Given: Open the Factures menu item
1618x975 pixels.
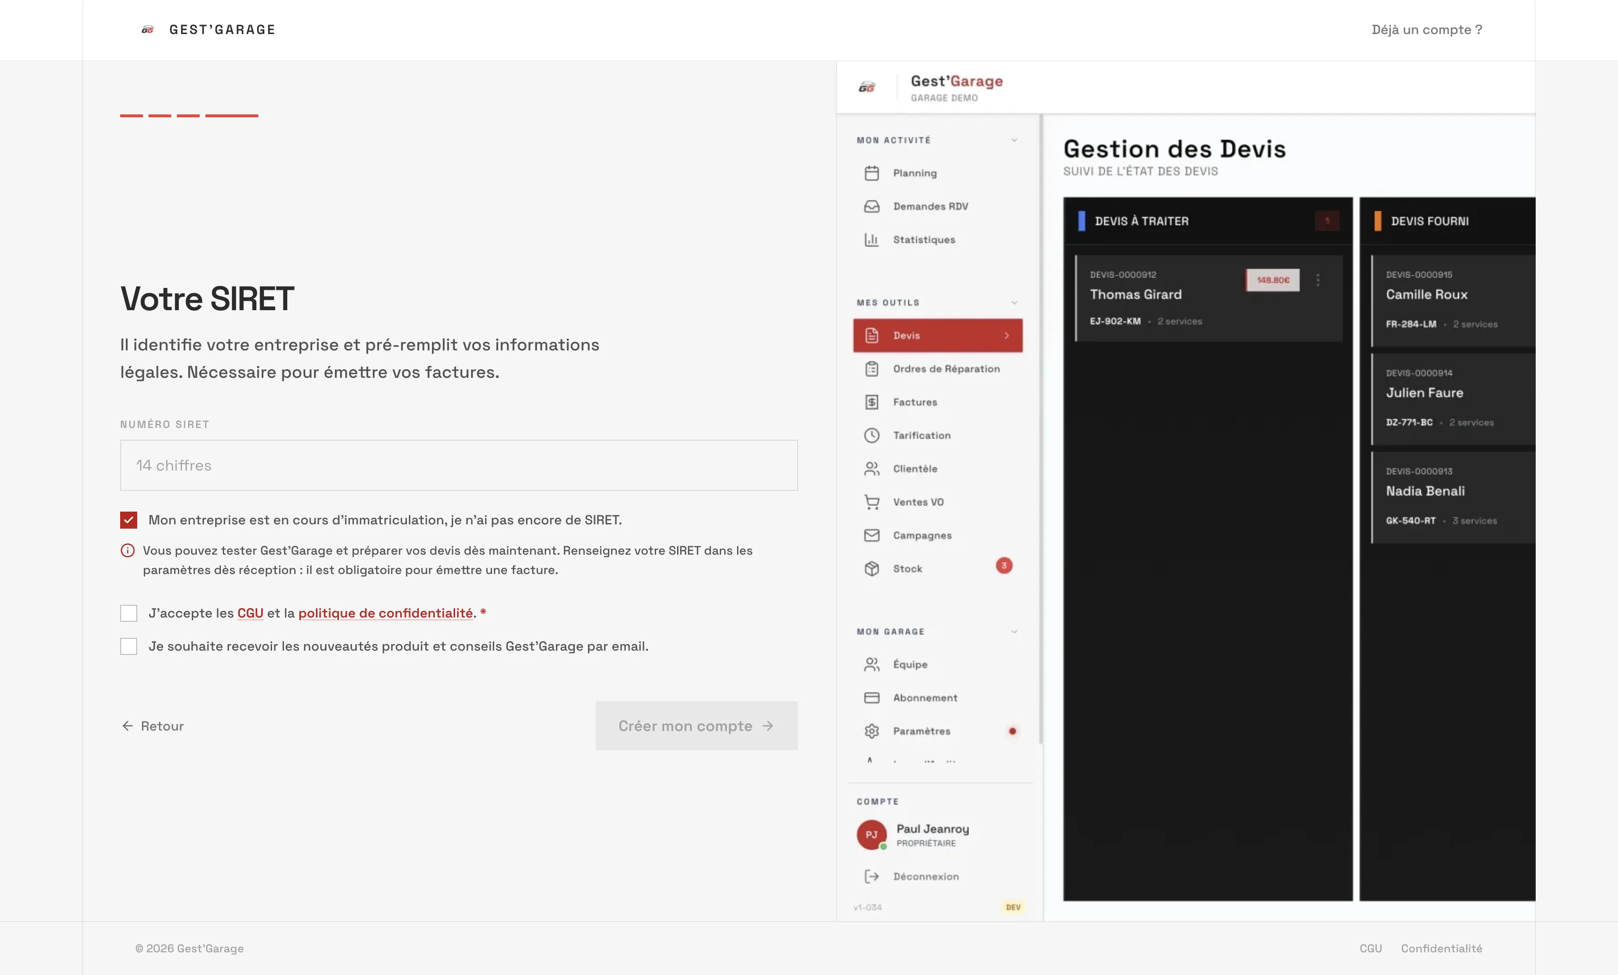Looking at the screenshot, I should 938,402.
